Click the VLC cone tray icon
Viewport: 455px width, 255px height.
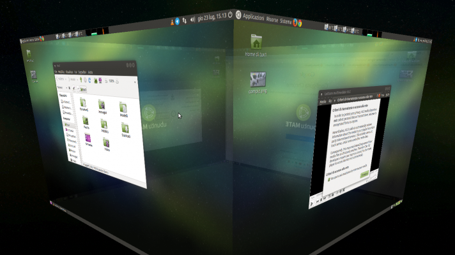coord(172,22)
